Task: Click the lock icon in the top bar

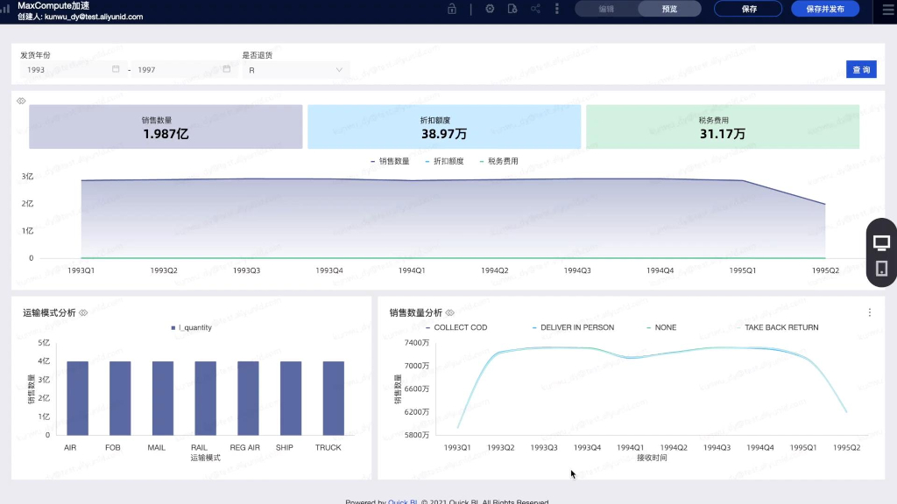Action: point(452,9)
